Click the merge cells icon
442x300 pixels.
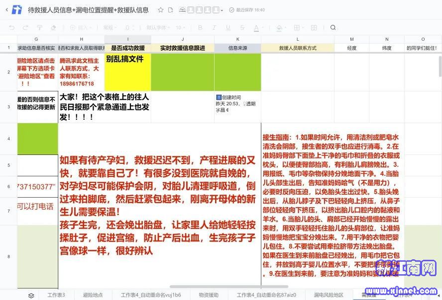pos(314,27)
